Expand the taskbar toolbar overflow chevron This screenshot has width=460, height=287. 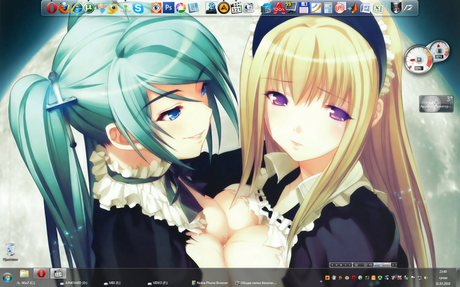(321, 281)
